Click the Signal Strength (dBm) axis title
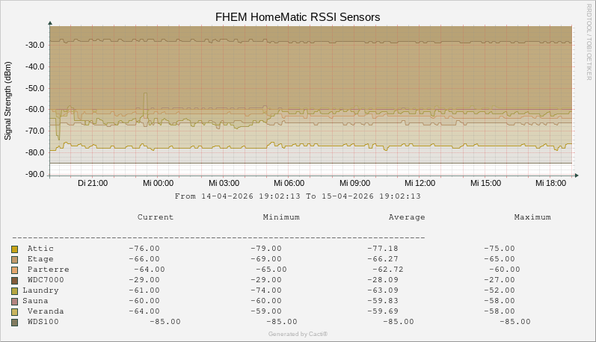Screen dimensions: 596x342 (x=8, y=102)
